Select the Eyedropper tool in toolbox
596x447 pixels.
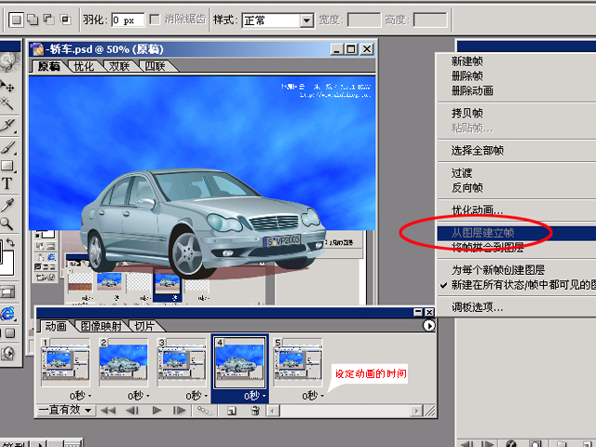7,204
